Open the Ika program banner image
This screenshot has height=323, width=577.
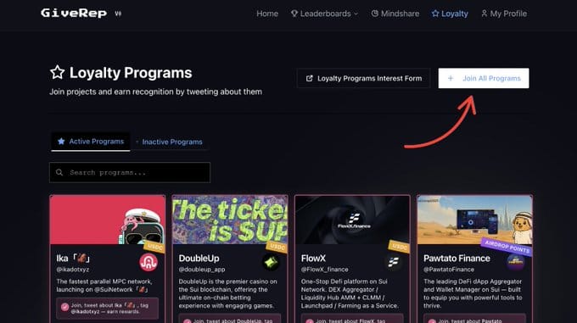coord(108,220)
